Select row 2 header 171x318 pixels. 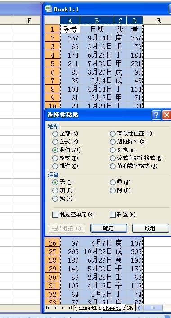tap(52, 38)
